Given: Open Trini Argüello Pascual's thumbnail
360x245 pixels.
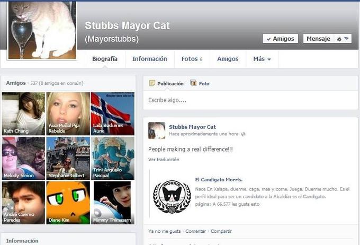Looking at the screenshot, I should coord(112,158).
